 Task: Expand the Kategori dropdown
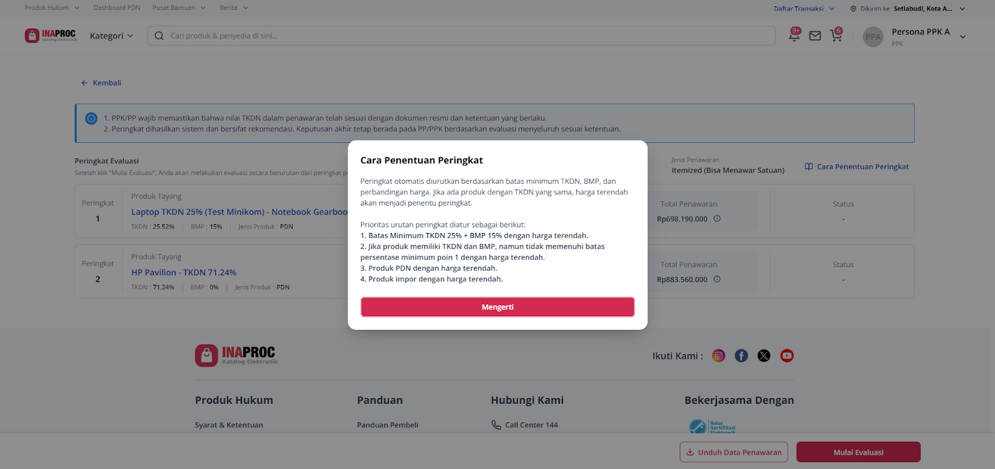(x=111, y=36)
